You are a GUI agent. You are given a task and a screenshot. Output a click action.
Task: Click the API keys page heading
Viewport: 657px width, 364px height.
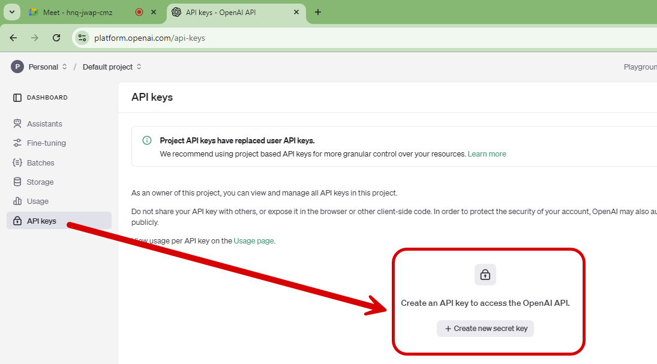click(152, 97)
